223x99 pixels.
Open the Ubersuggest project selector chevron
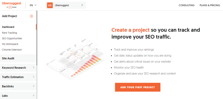tap(82, 5)
